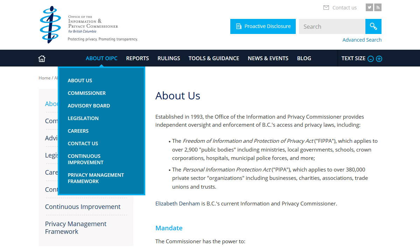Open the Contact us header link
Image resolution: width=420 pixels, height=252 pixels.
coord(340,8)
